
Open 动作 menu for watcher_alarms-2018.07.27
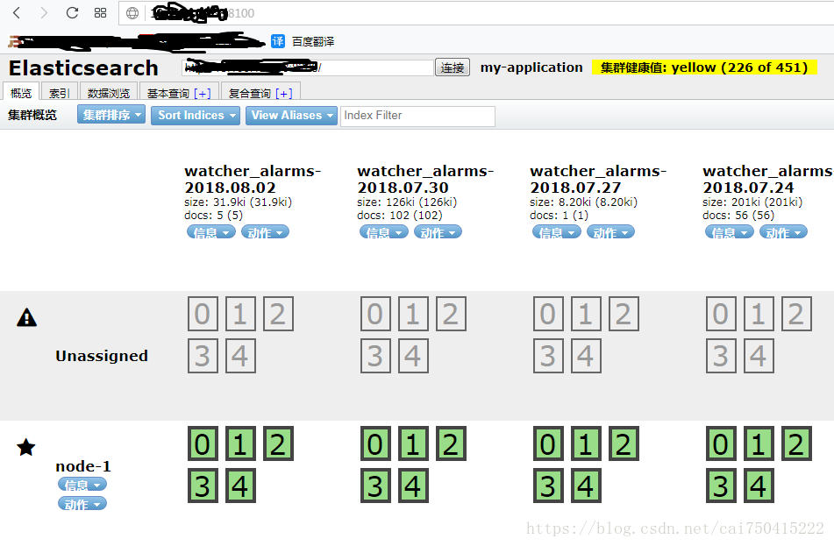coord(610,232)
